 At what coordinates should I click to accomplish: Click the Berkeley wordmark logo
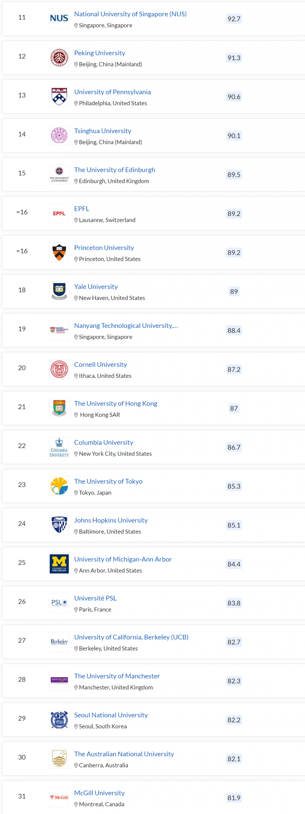coord(59,642)
